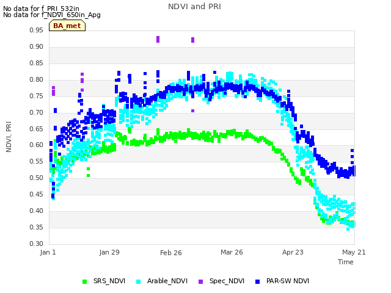Click the Jan 1 x-axis tick label
The image size is (391, 293).
48,252
